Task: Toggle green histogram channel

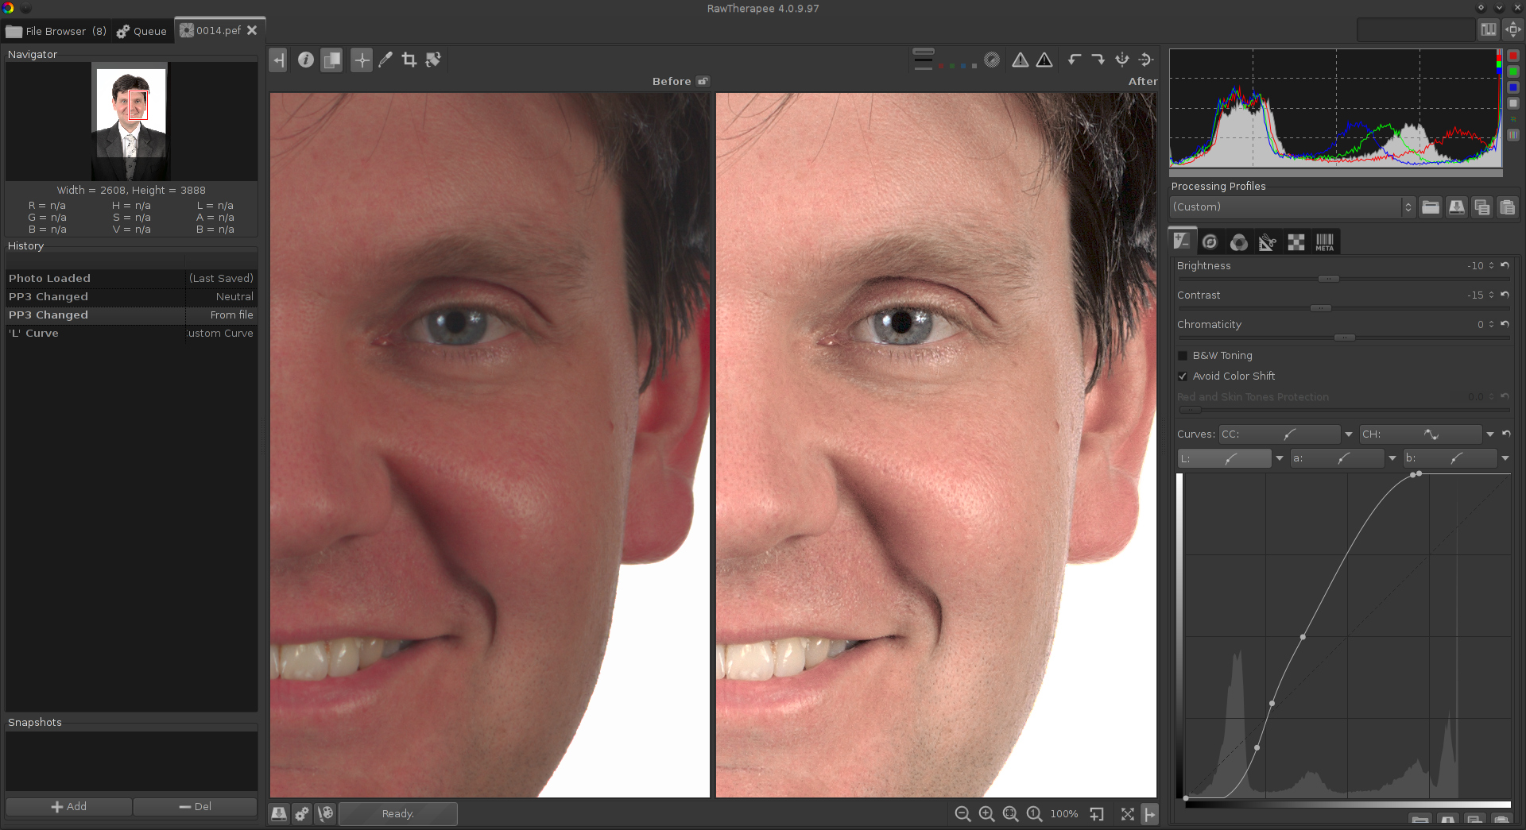Action: 1513,71
